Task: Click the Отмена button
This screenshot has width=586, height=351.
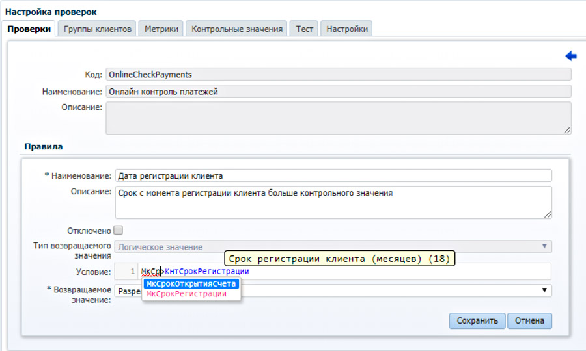Action: tap(529, 320)
